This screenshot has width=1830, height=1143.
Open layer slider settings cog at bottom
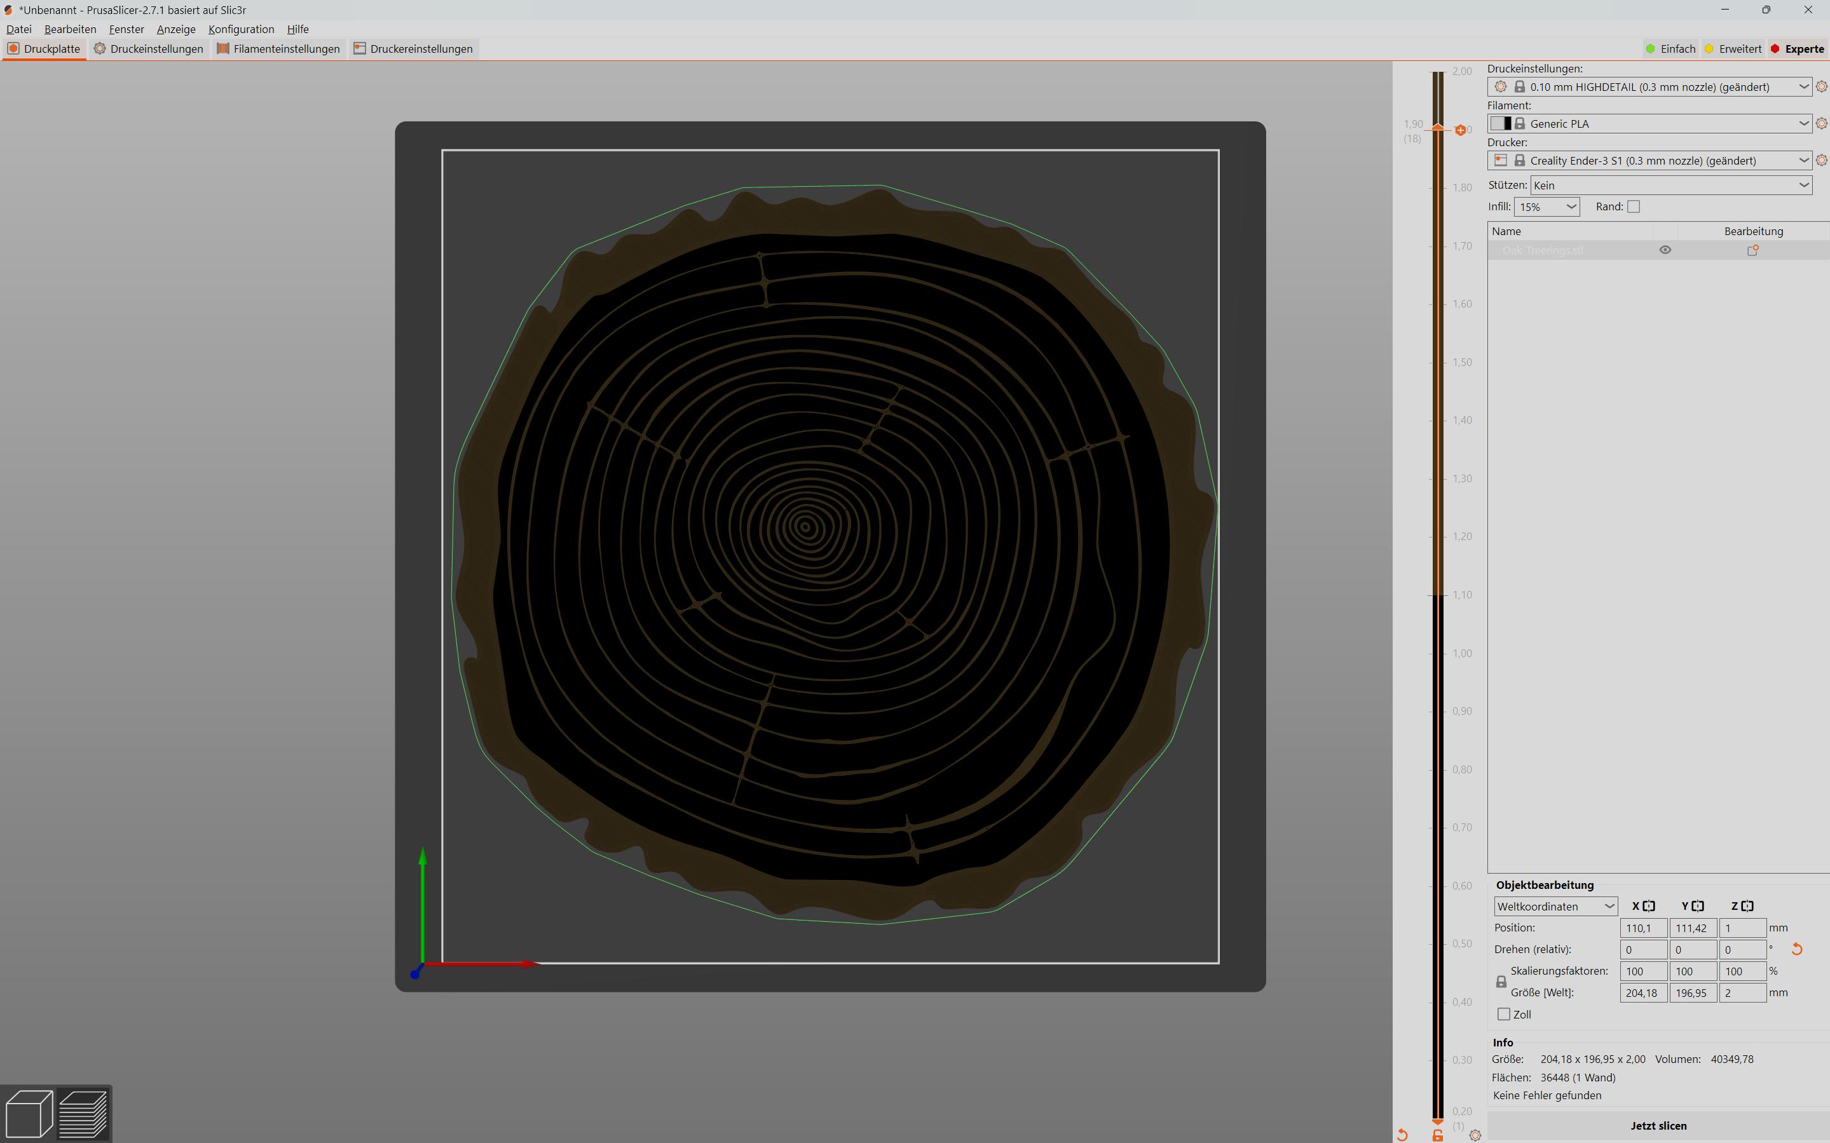point(1475,1135)
